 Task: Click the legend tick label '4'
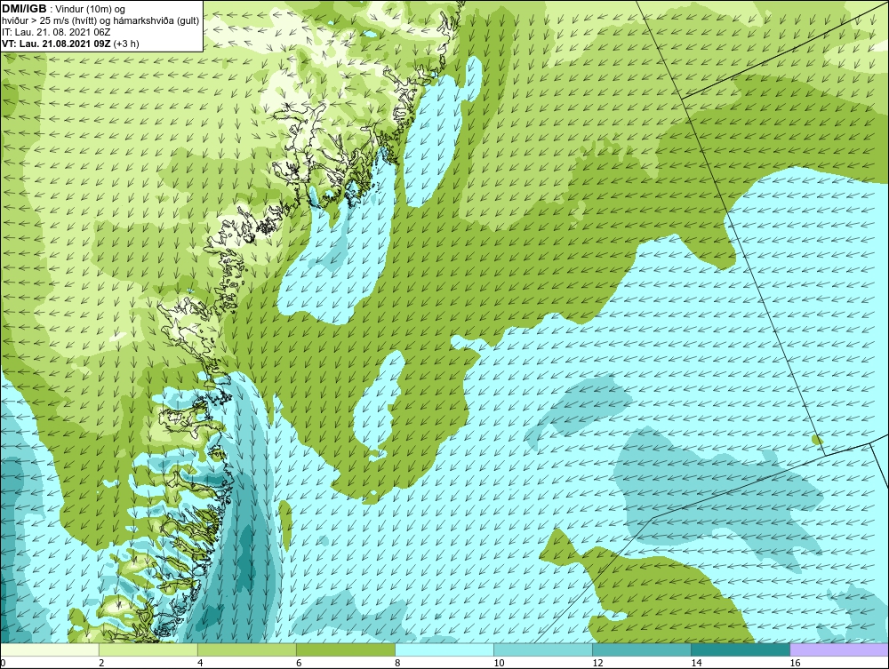(x=200, y=663)
